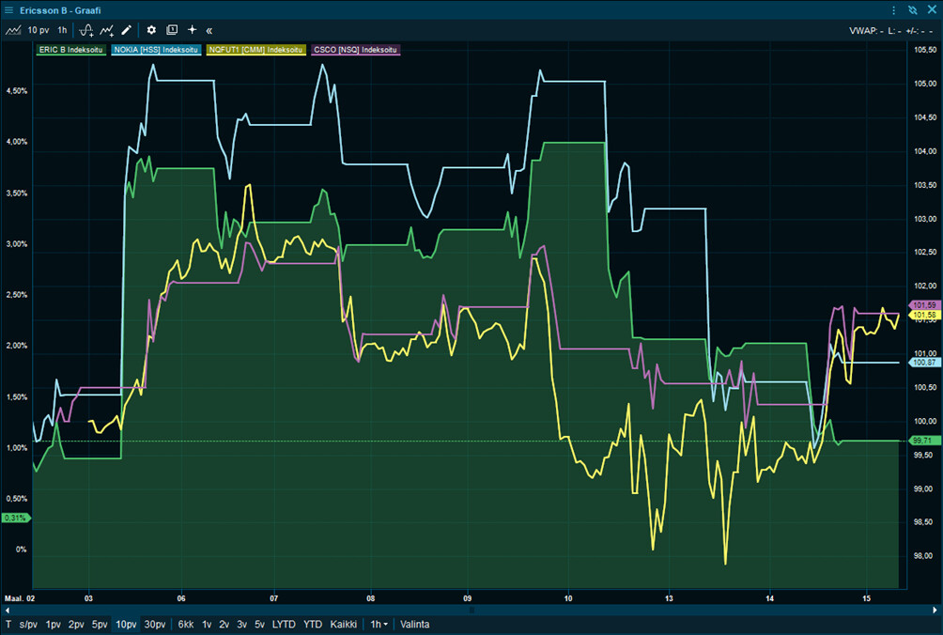
Task: Add a comparison instrument with chart-plus icon
Action: (x=108, y=30)
